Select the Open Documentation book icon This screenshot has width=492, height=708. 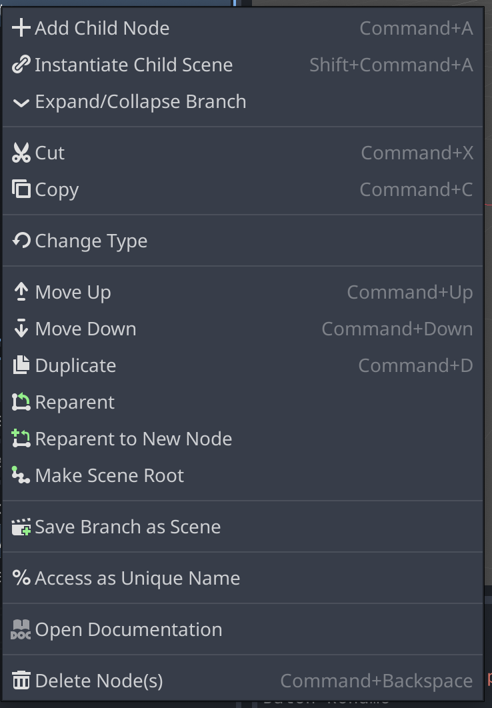pyautogui.click(x=20, y=629)
